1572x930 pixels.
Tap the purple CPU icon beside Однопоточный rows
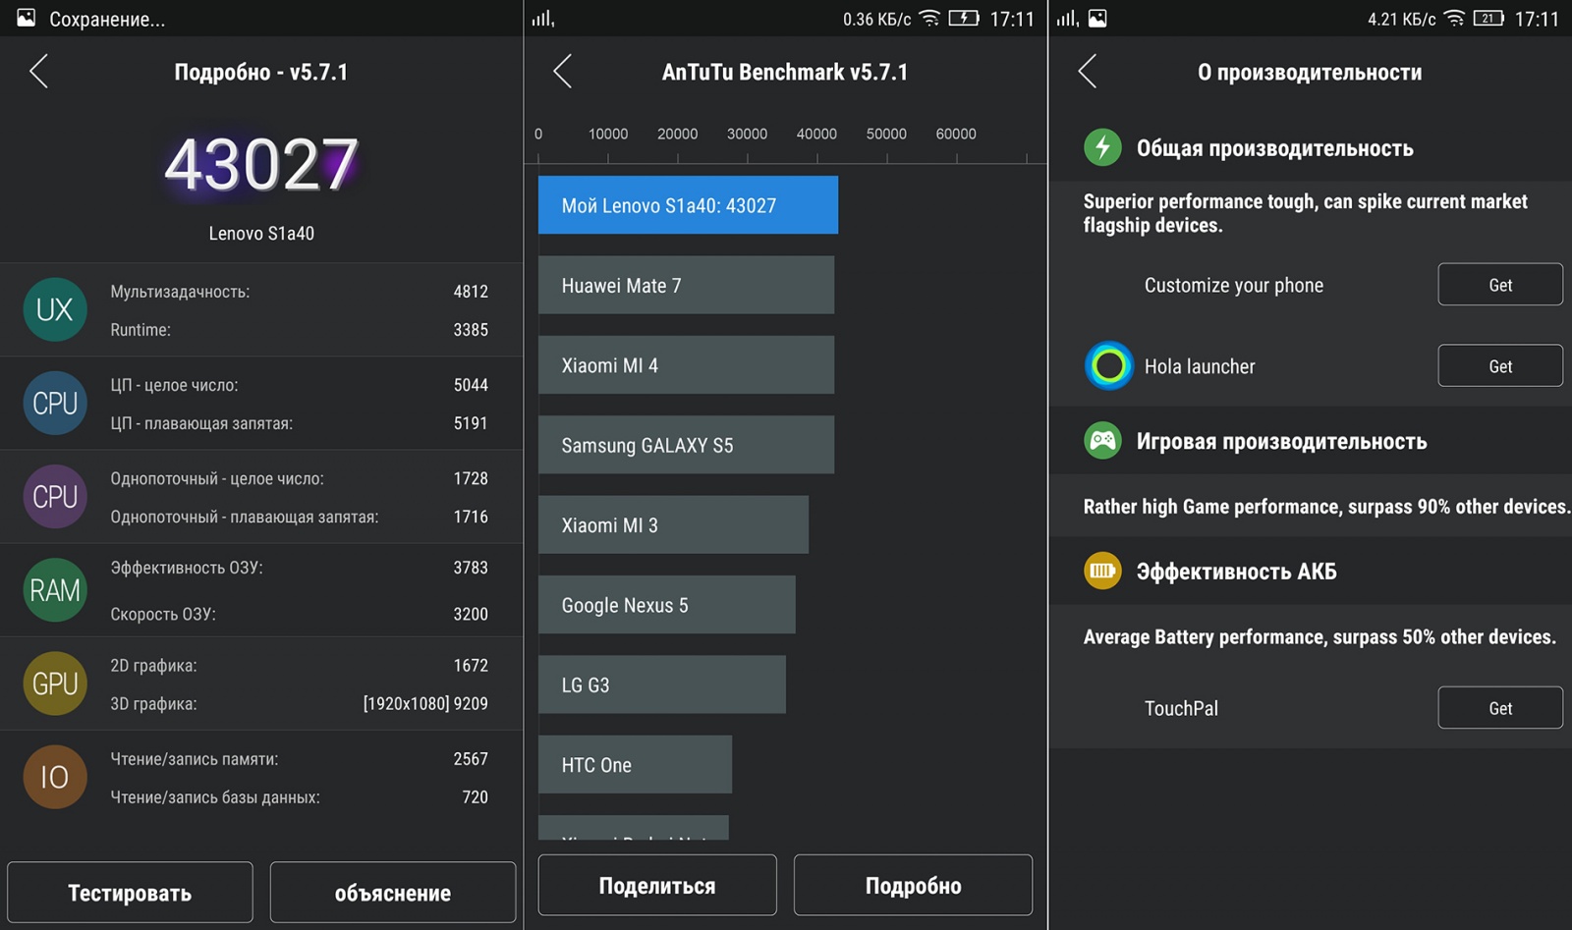tap(55, 496)
